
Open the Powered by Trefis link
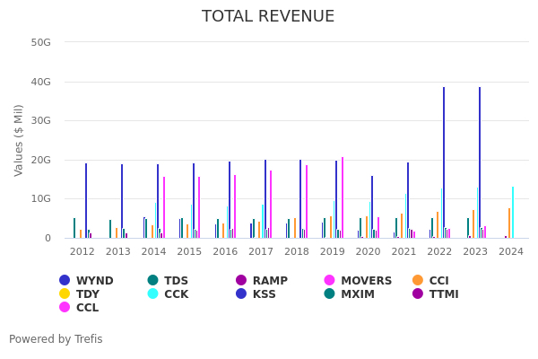point(56,339)
